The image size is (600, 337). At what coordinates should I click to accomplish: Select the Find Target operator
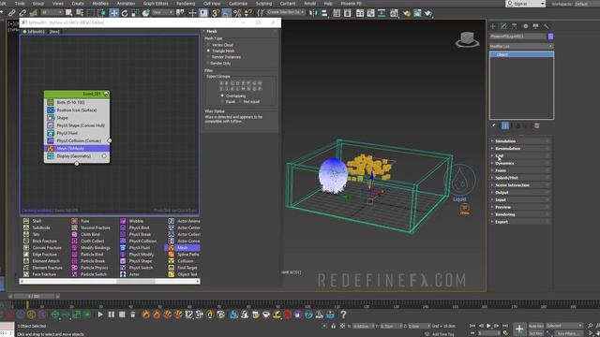click(183, 268)
